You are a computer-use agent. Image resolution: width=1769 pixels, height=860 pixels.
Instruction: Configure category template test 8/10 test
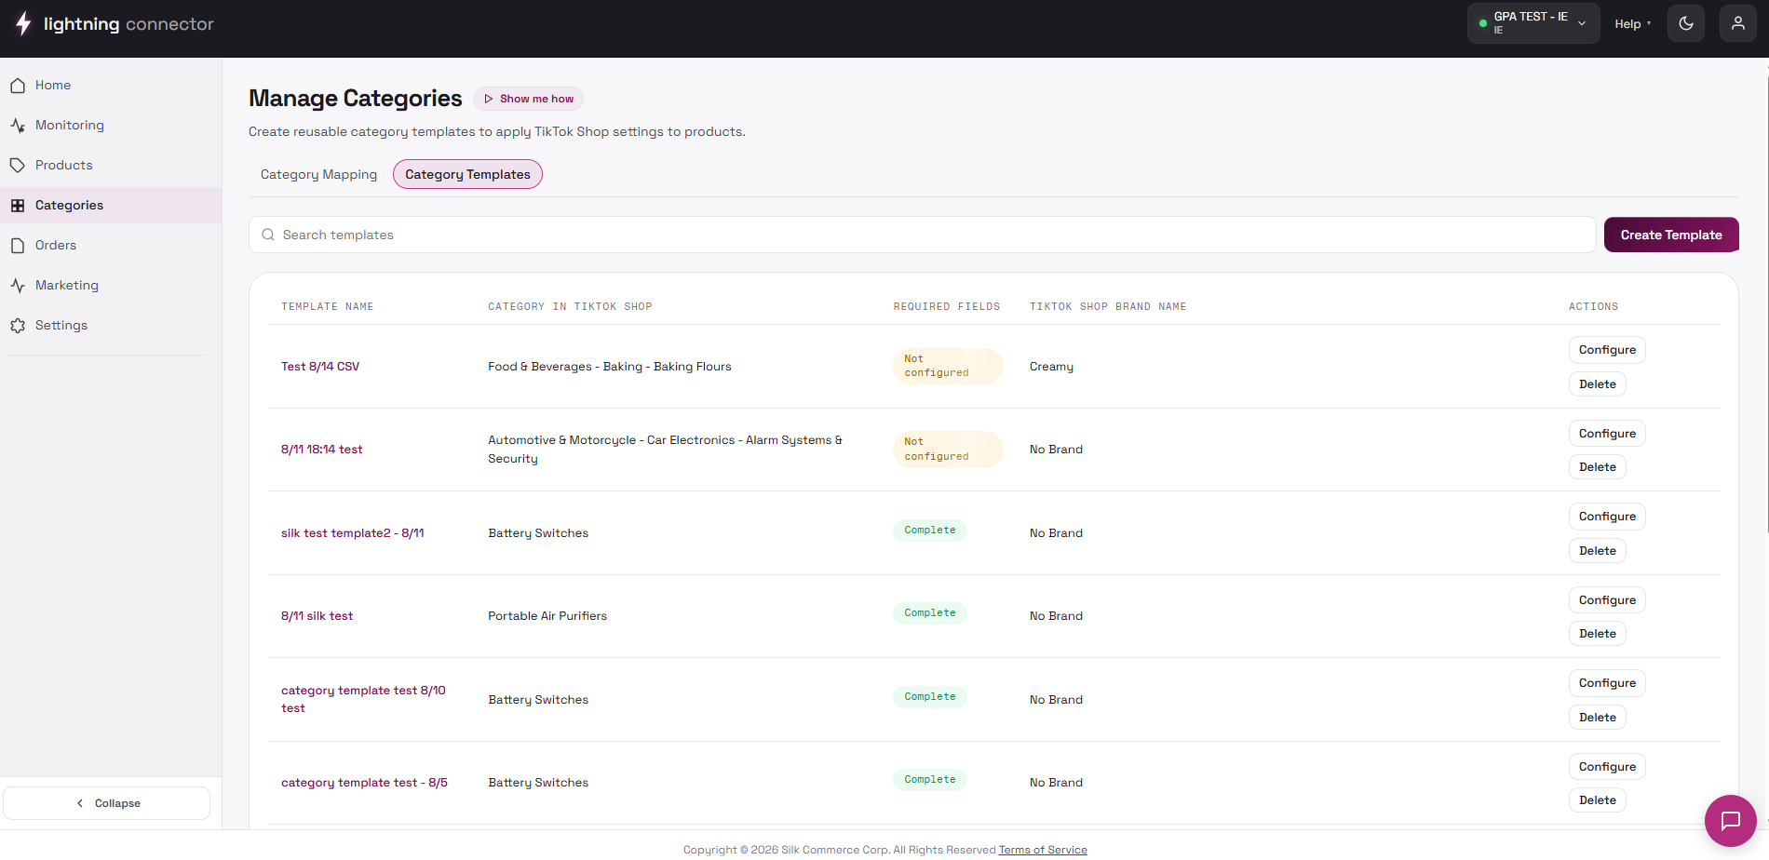click(1607, 683)
